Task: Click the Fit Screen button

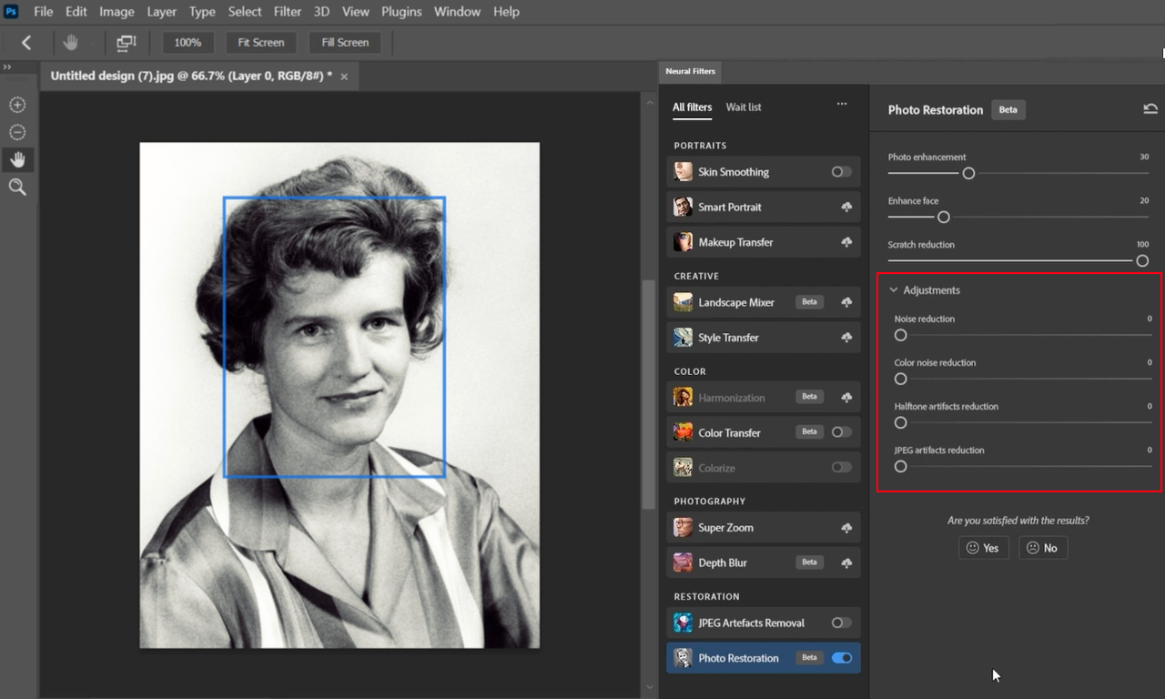Action: tap(260, 42)
